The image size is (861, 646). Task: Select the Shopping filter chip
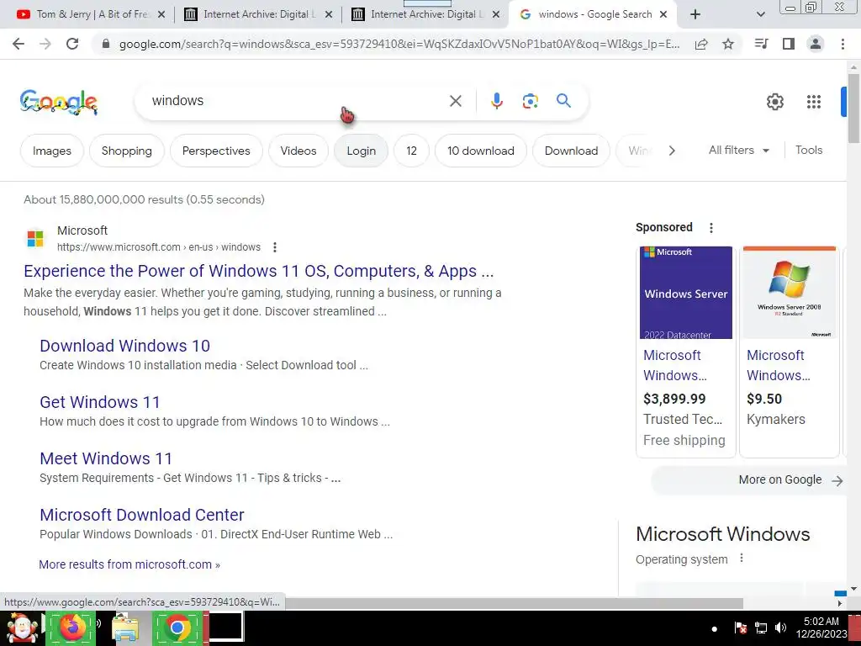pyautogui.click(x=126, y=151)
